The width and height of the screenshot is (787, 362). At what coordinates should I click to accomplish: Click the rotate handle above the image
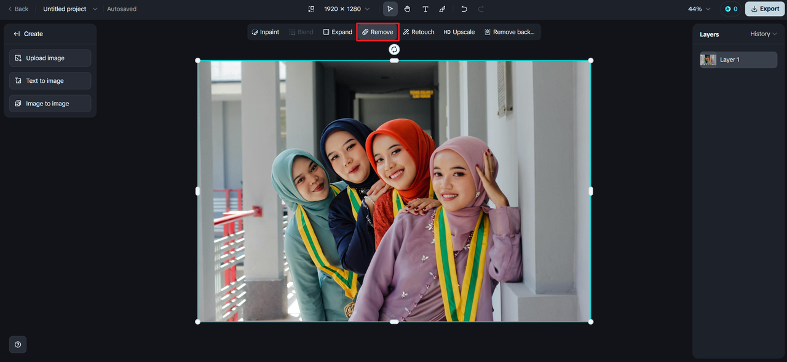pos(394,50)
